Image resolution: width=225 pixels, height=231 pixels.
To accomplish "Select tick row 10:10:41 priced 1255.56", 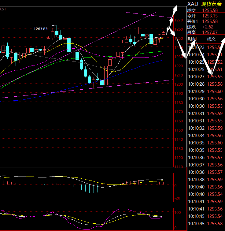I will 206,209.
